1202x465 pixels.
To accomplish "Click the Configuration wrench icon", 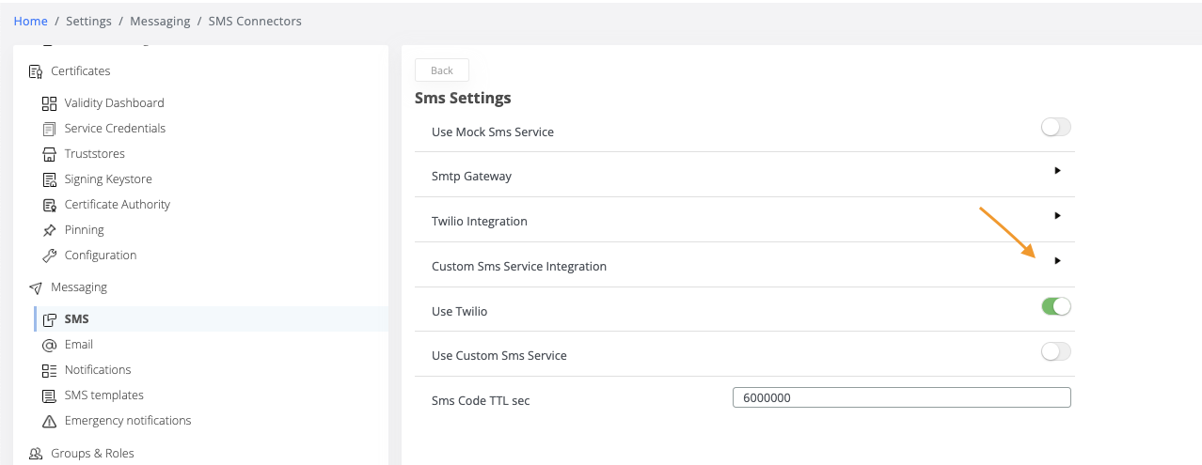I will tap(50, 256).
